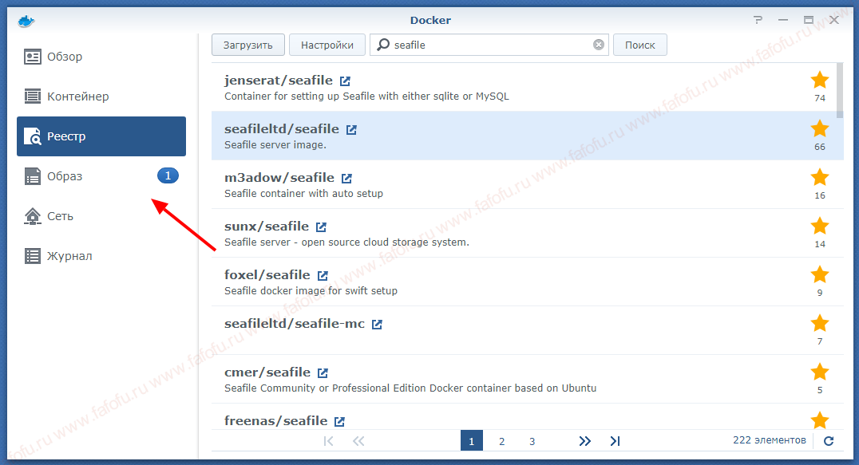Click the star icon for jenserat/seafile
The image size is (859, 465).
(x=820, y=81)
